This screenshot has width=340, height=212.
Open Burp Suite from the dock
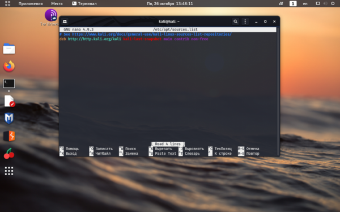[9, 136]
